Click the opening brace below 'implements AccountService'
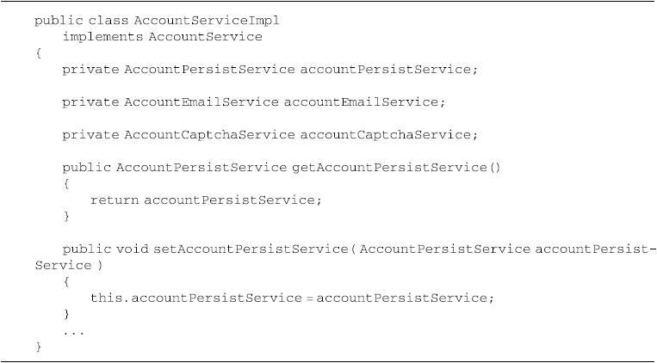The height and width of the screenshot is (363, 657). point(38,53)
